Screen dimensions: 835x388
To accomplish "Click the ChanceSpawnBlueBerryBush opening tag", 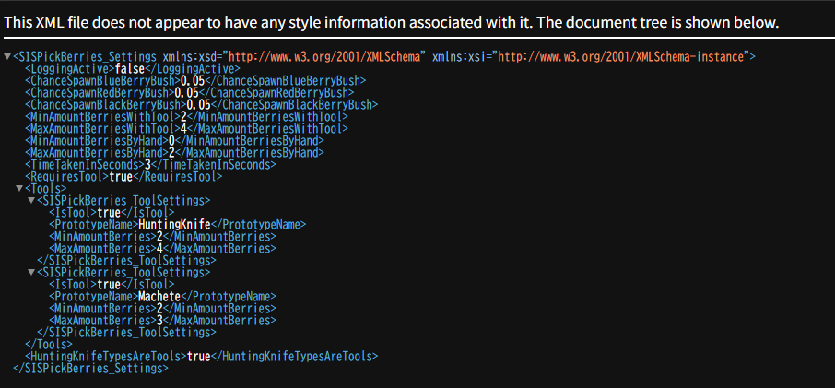I will point(101,81).
